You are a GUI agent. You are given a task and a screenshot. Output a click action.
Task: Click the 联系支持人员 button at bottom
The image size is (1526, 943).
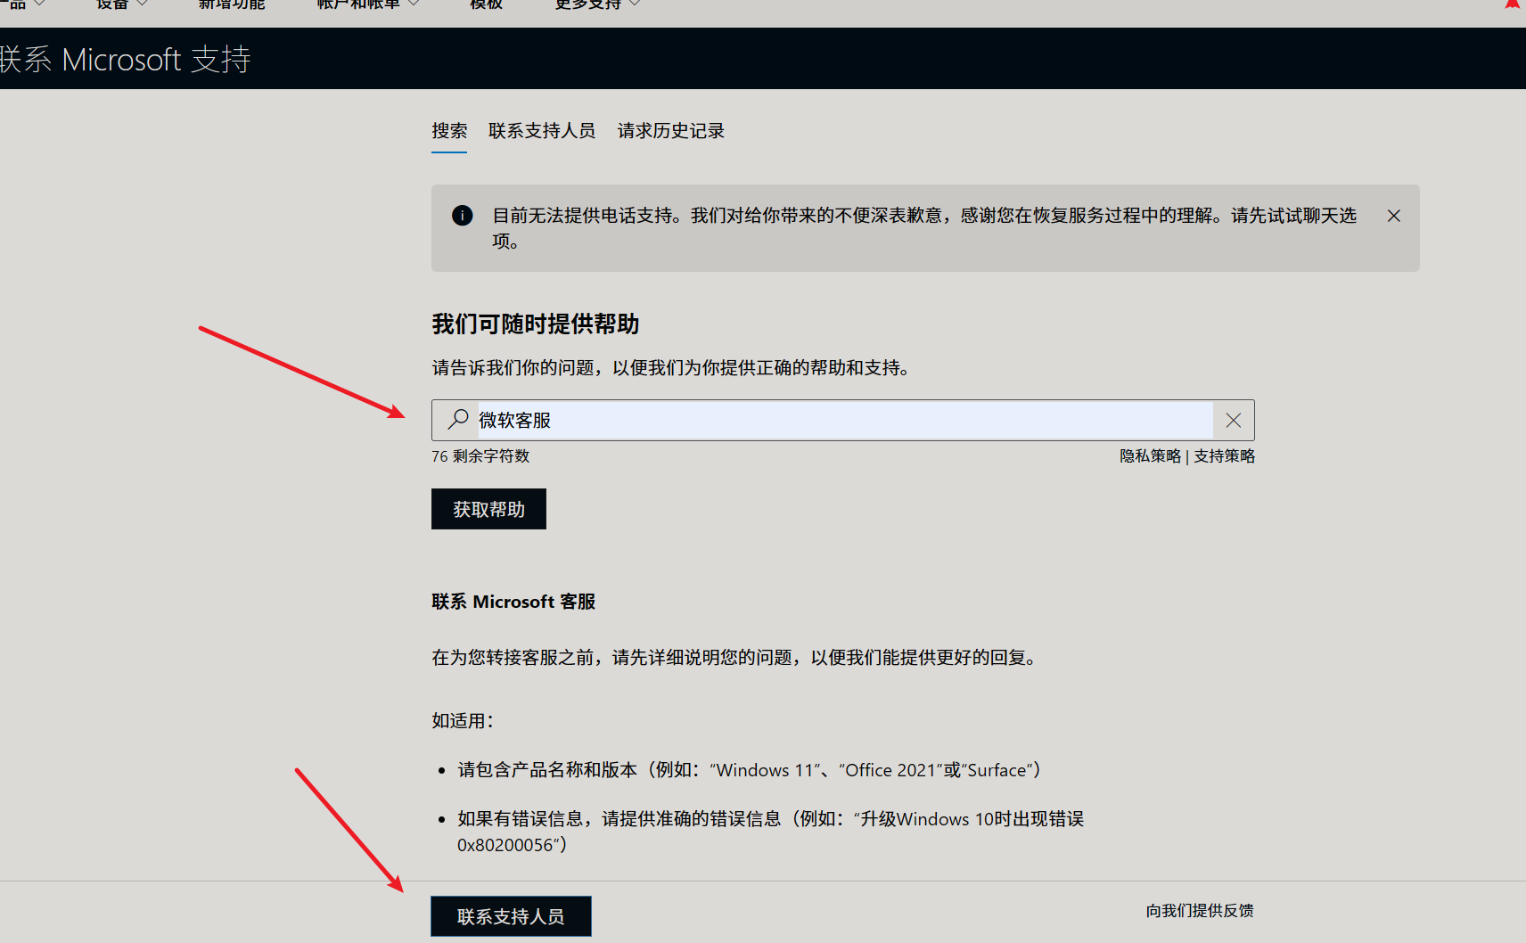pos(510,915)
